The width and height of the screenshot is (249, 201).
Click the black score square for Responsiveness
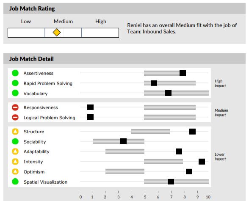[90, 107]
